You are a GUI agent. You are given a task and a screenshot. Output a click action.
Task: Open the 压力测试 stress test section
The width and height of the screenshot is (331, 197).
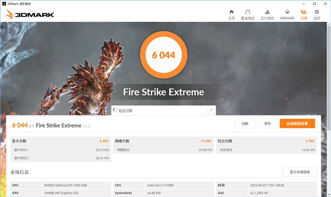(267, 14)
